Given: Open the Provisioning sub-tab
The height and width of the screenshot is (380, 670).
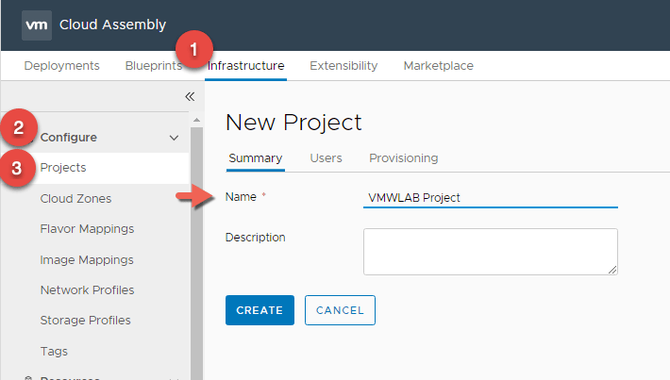Looking at the screenshot, I should (403, 158).
